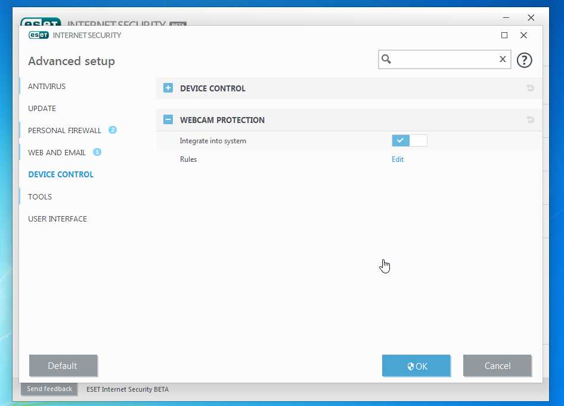Click the Default button
Screen dimensions: 564x406
(63, 365)
